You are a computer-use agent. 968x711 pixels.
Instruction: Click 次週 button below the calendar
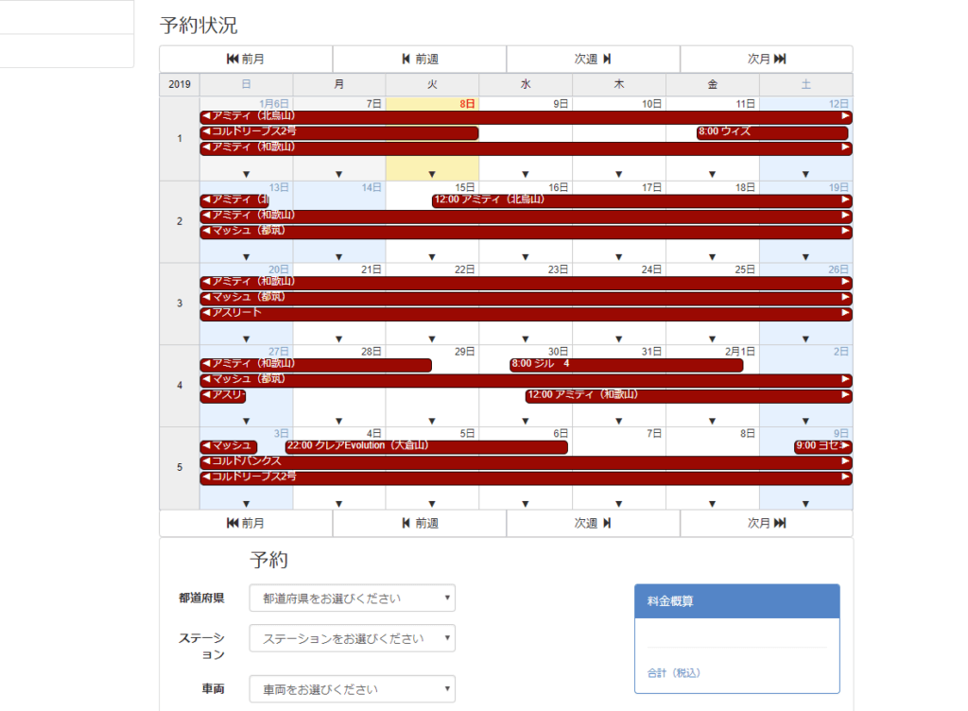(x=594, y=524)
